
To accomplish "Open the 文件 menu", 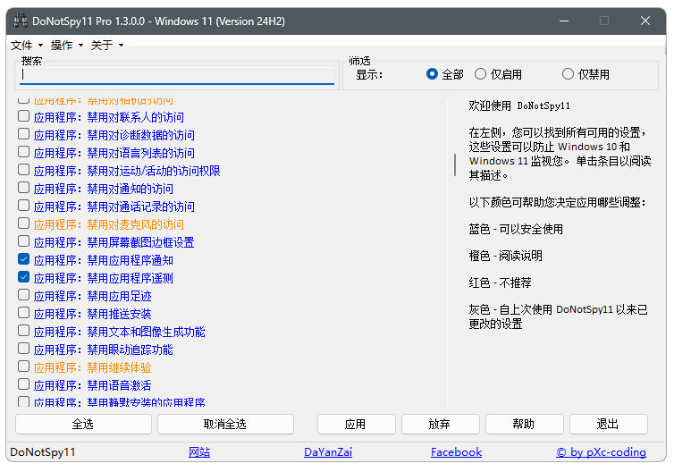I will 21,45.
